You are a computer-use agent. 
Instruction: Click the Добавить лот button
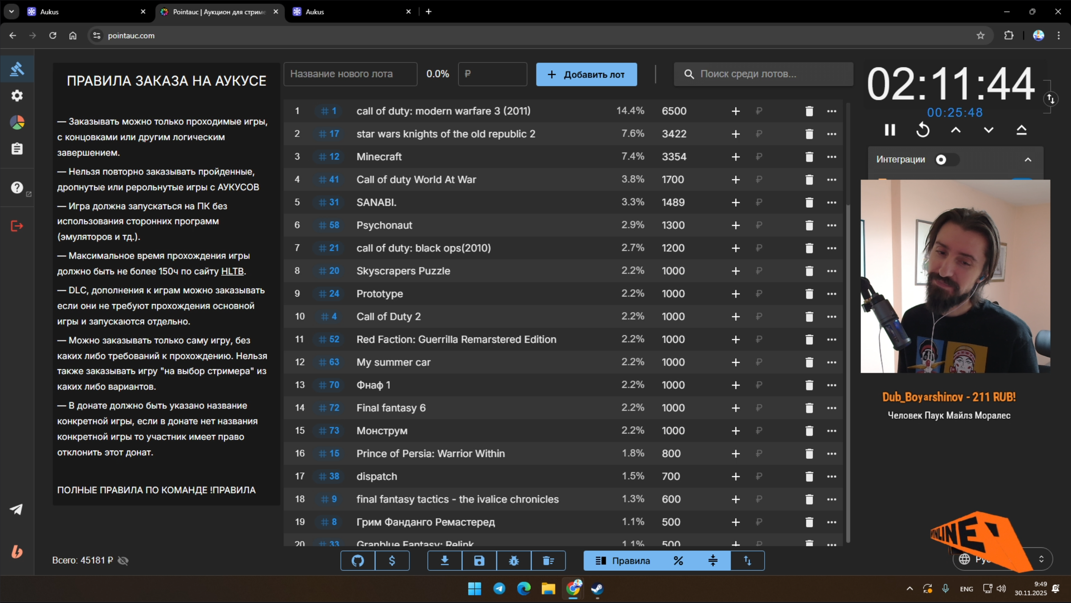click(x=586, y=75)
